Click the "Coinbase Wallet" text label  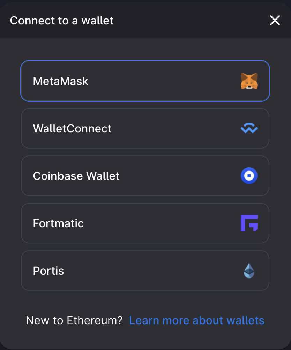coord(76,176)
